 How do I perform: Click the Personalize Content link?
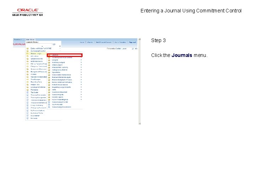(114, 48)
